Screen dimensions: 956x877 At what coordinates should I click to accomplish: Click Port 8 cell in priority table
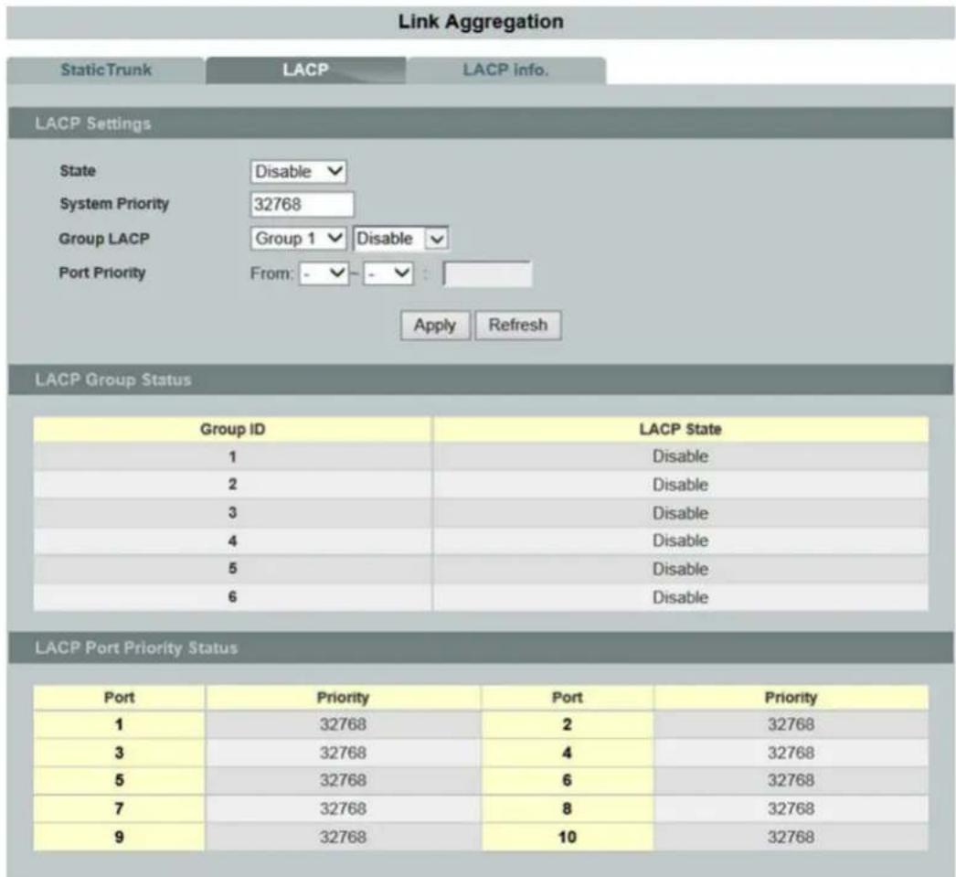click(x=567, y=808)
